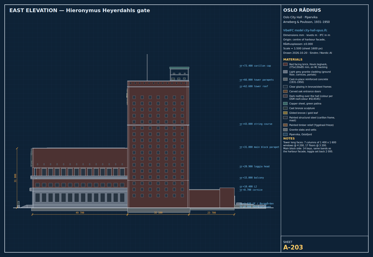Click the +31.000 main block parapet label
This screenshot has height=257, width=373.
tap(261, 147)
